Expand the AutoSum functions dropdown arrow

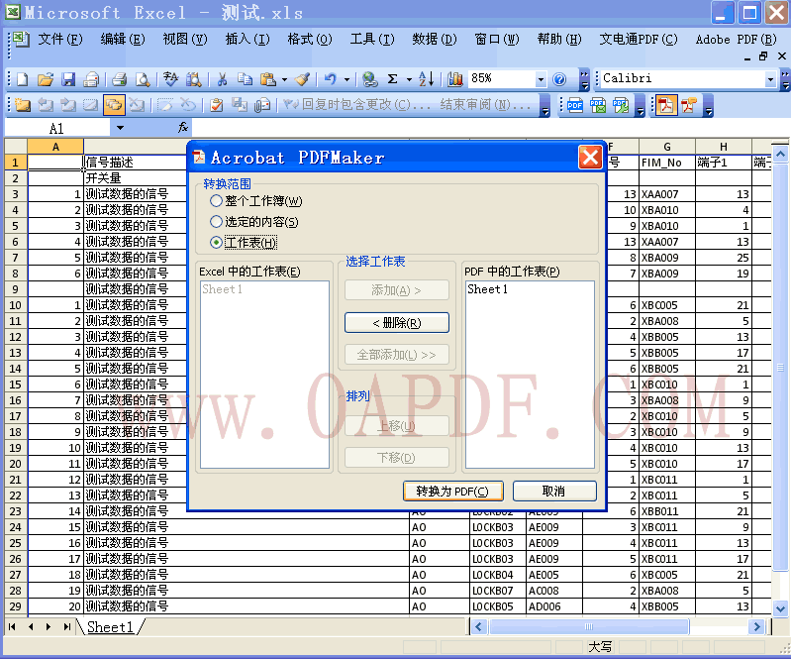point(409,79)
